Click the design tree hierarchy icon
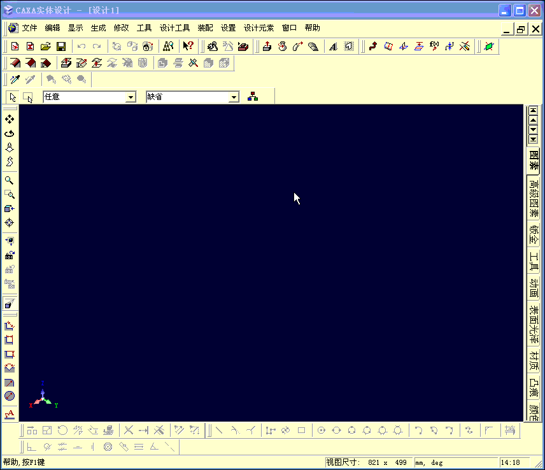 pyautogui.click(x=253, y=97)
